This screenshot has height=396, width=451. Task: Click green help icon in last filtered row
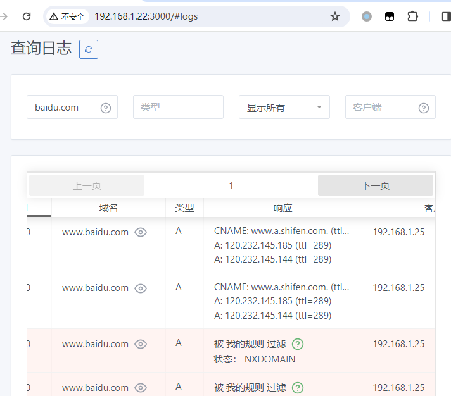[x=298, y=388]
